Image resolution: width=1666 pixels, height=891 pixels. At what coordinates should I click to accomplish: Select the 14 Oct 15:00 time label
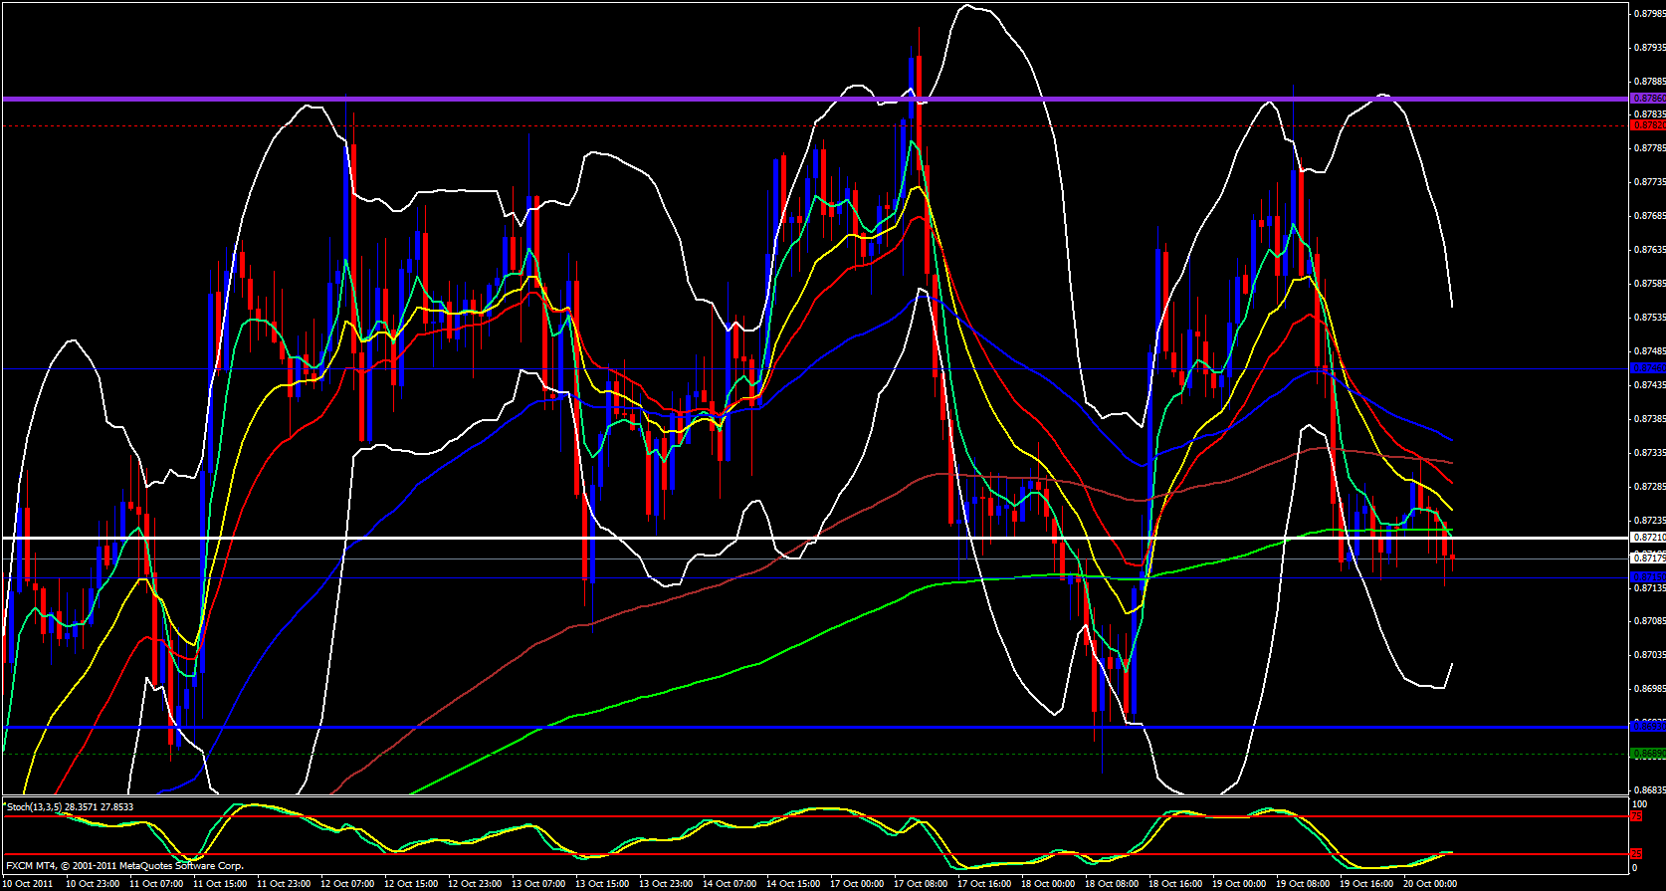(x=793, y=884)
